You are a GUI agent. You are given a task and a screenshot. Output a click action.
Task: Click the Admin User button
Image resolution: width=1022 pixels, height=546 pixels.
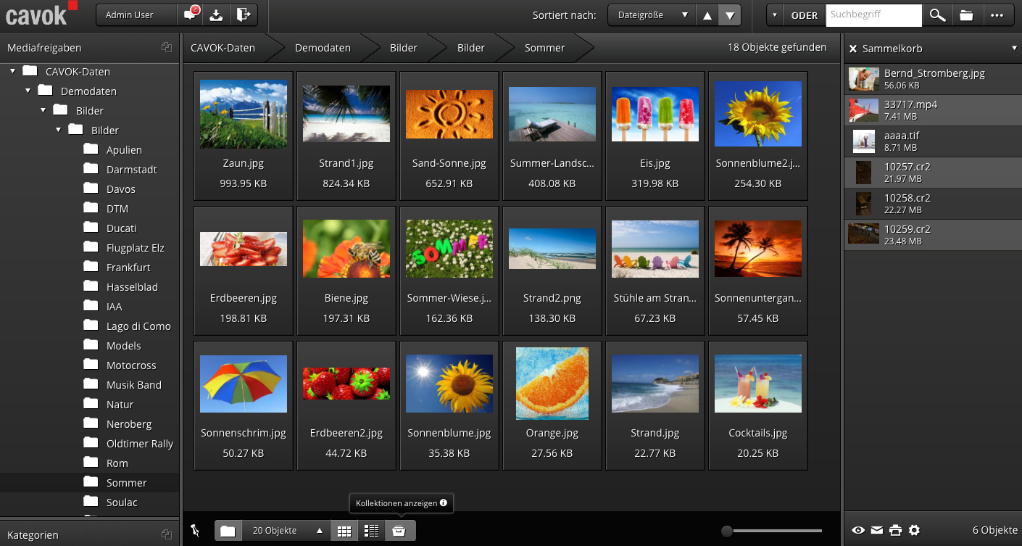136,15
